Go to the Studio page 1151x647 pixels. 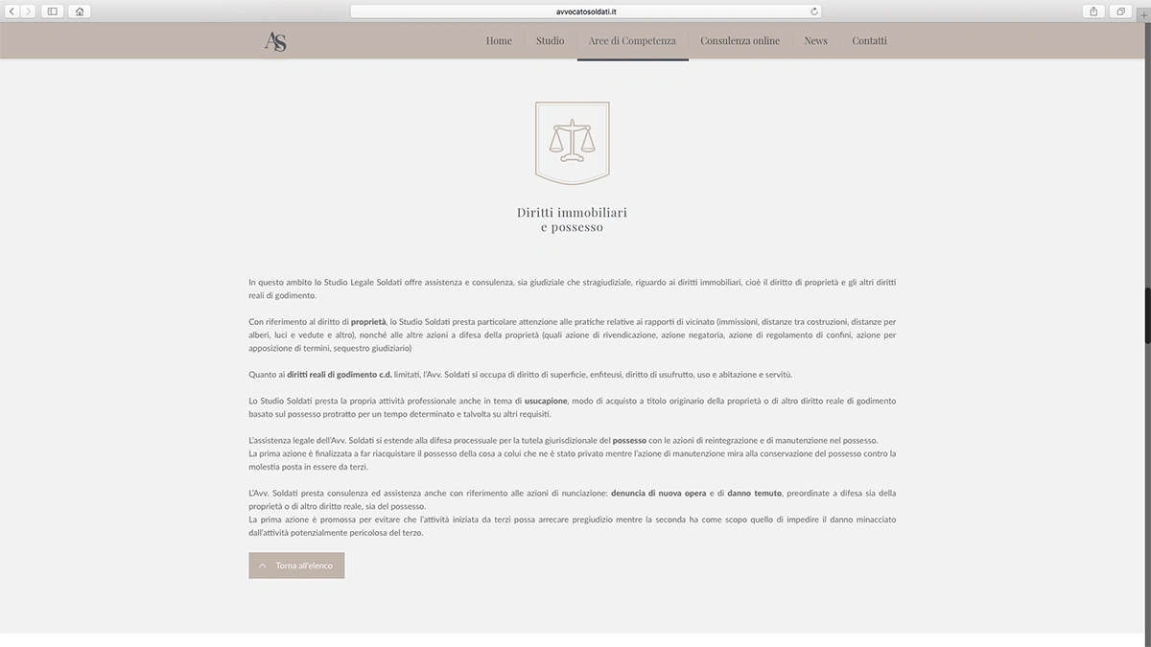pos(551,41)
